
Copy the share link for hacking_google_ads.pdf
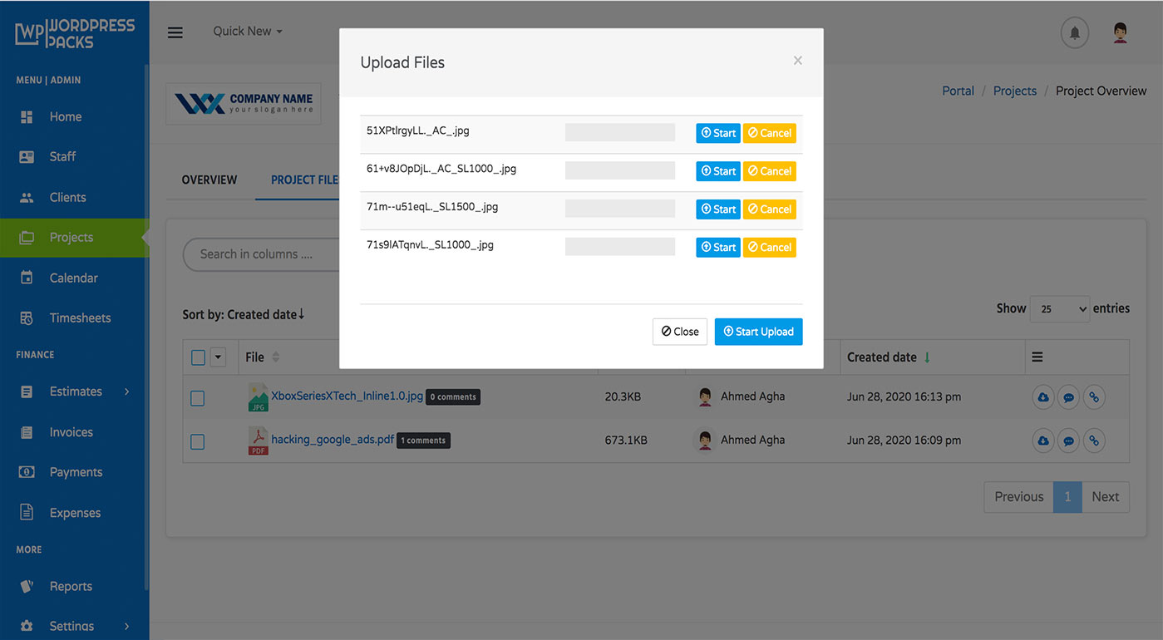(x=1094, y=441)
